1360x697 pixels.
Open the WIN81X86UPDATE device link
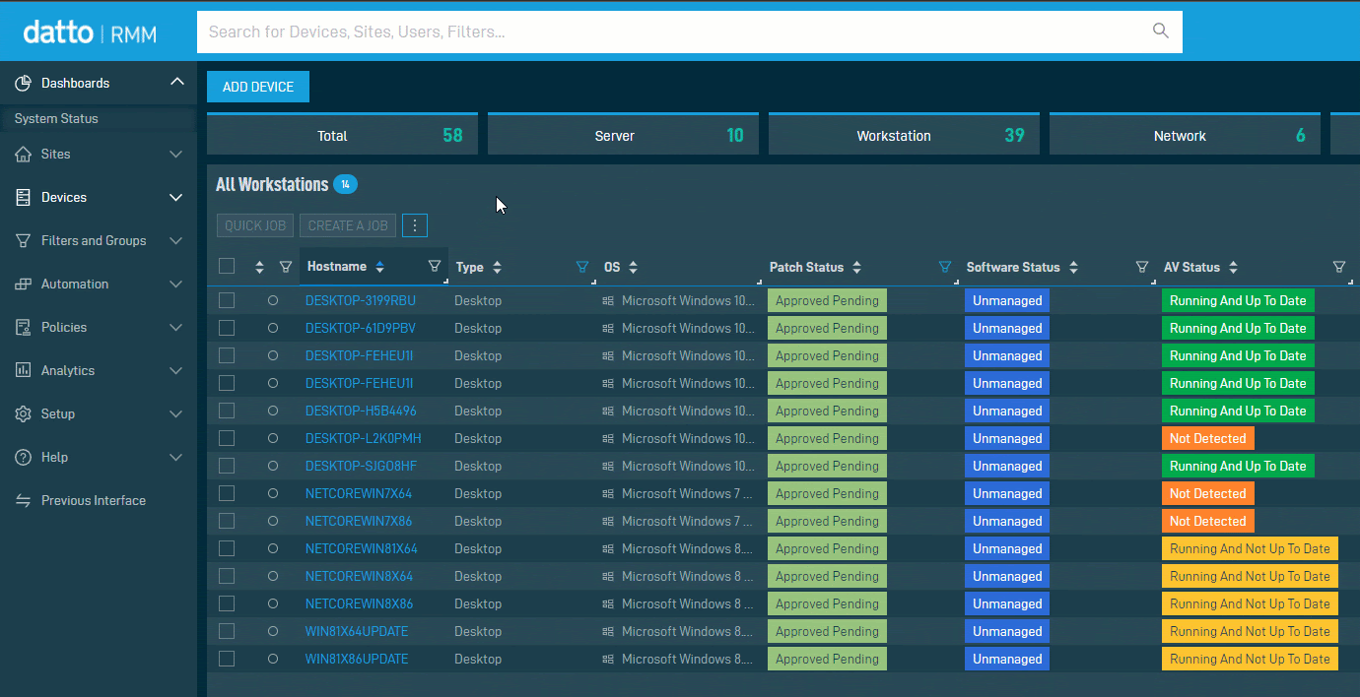pos(357,659)
